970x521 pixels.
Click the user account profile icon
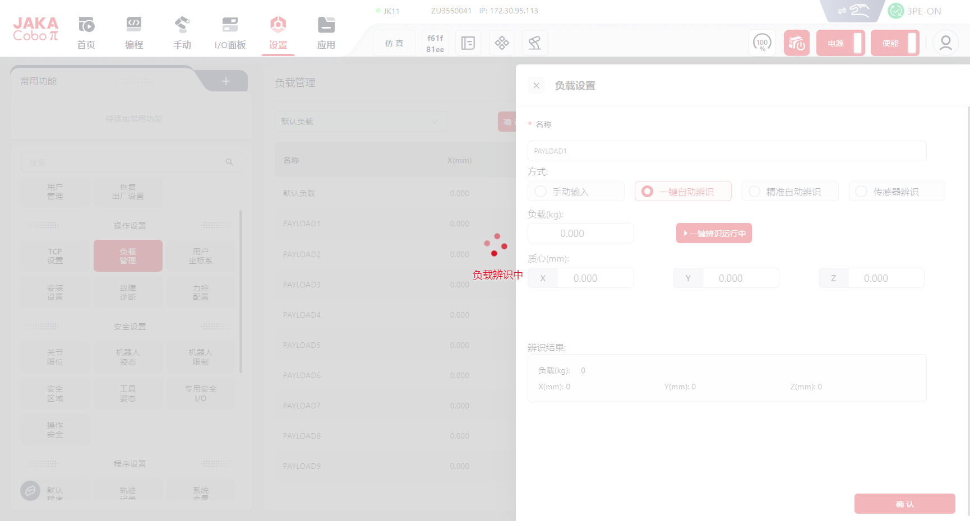(x=945, y=43)
